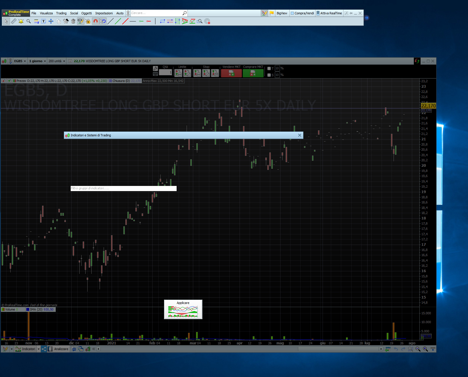
Task: Click the chart horizontal scrollbar
Action: (x=240, y=349)
